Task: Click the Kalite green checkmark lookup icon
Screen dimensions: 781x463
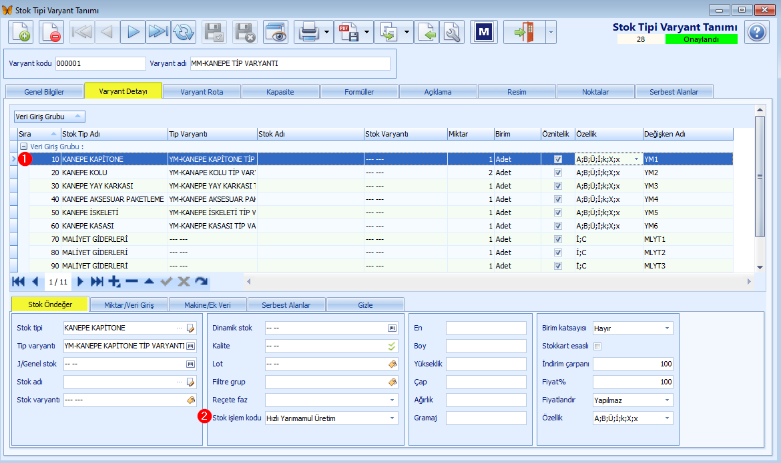Action: click(392, 346)
